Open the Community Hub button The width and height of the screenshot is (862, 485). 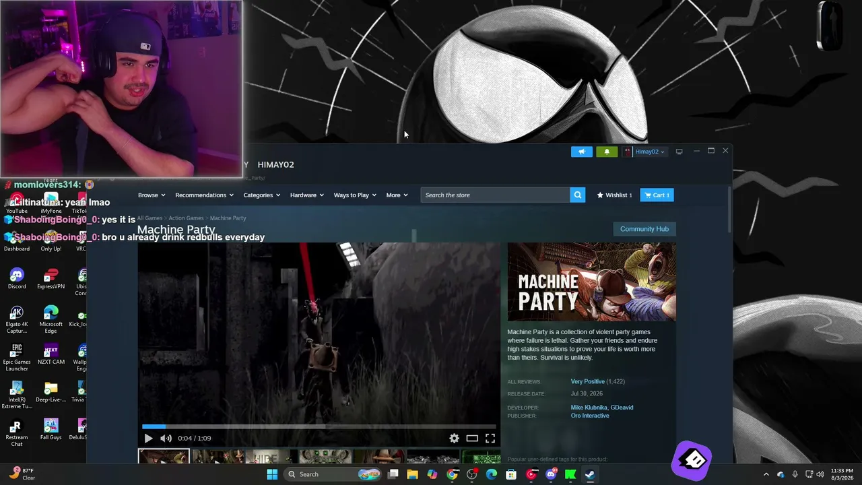[644, 229]
